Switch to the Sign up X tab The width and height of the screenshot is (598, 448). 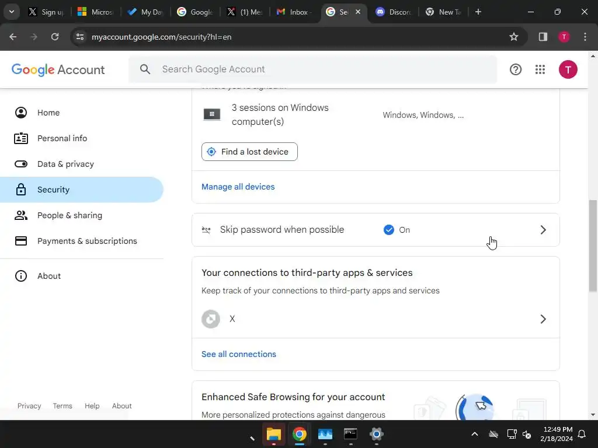coord(46,12)
